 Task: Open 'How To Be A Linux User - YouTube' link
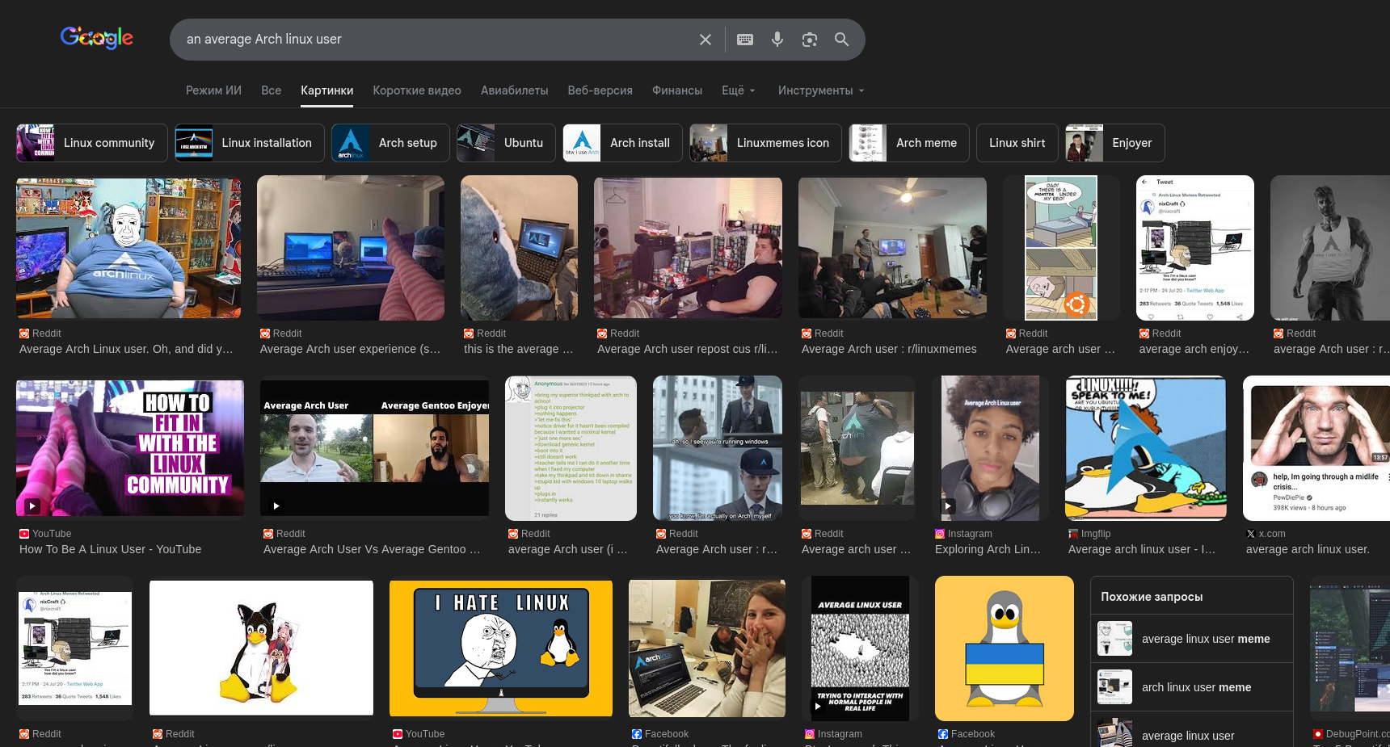point(111,549)
